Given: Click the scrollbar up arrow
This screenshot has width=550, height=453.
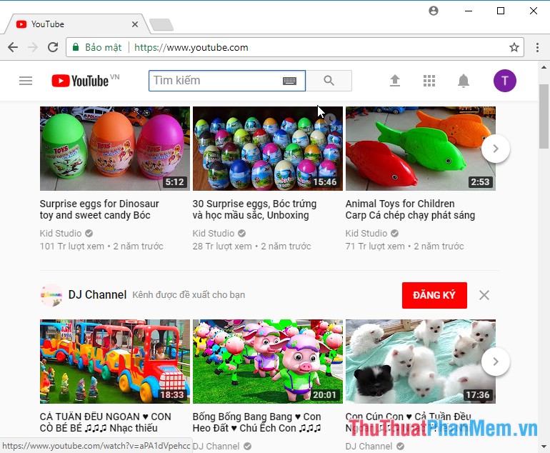Looking at the screenshot, I should (544, 67).
